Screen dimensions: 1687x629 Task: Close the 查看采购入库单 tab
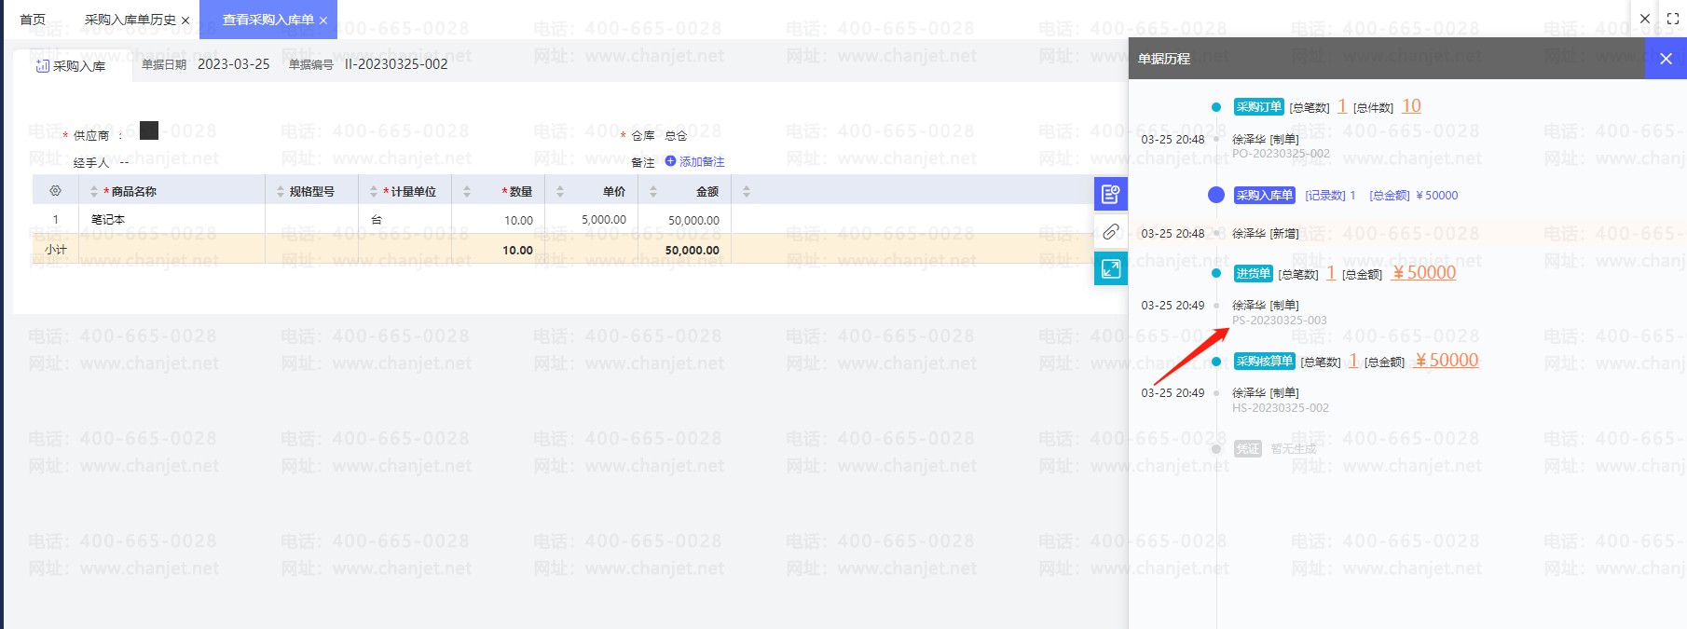323,21
